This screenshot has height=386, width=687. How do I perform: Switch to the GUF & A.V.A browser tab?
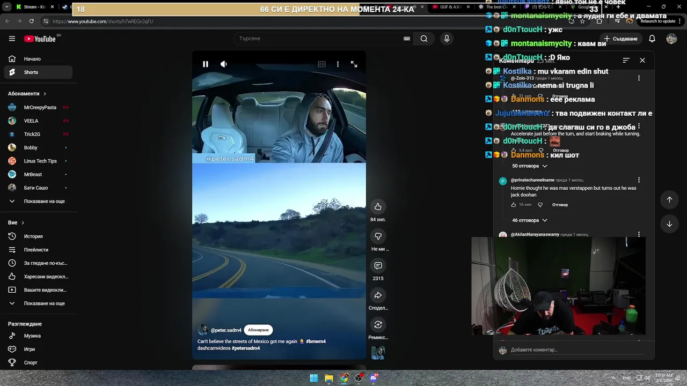click(450, 7)
